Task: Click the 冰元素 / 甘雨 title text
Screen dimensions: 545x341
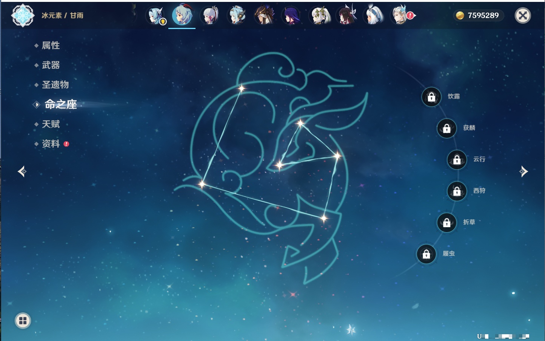Action: [63, 15]
